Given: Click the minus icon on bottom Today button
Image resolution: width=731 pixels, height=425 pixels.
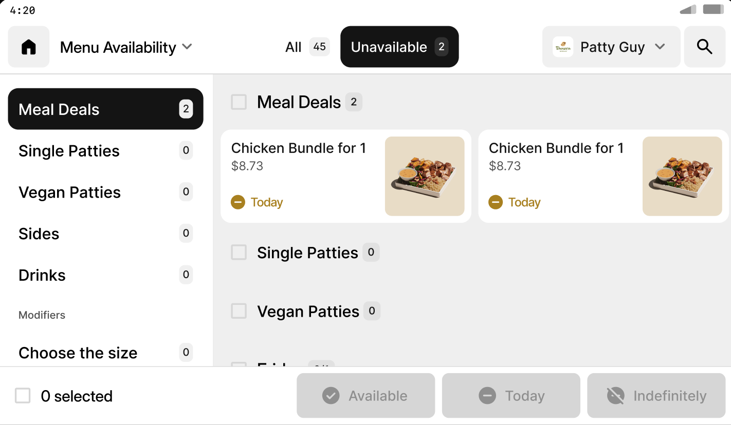Looking at the screenshot, I should click(x=487, y=396).
